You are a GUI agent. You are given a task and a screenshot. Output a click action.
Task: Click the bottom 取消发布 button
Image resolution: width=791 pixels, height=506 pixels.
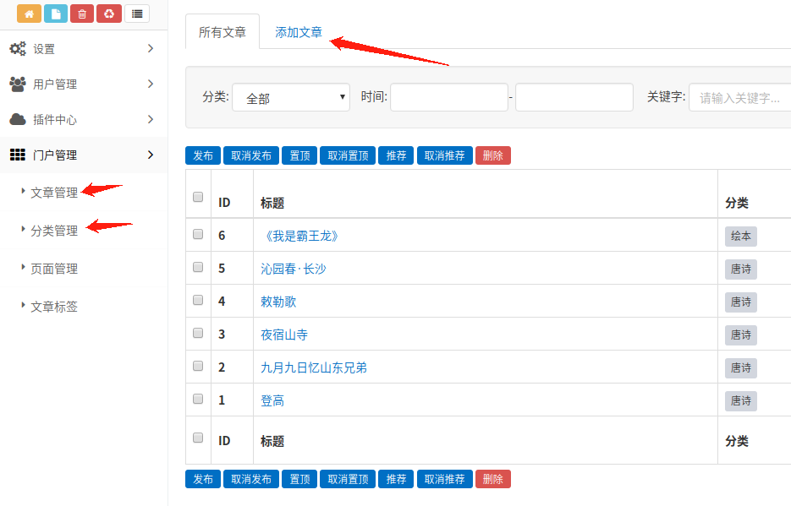click(x=251, y=479)
